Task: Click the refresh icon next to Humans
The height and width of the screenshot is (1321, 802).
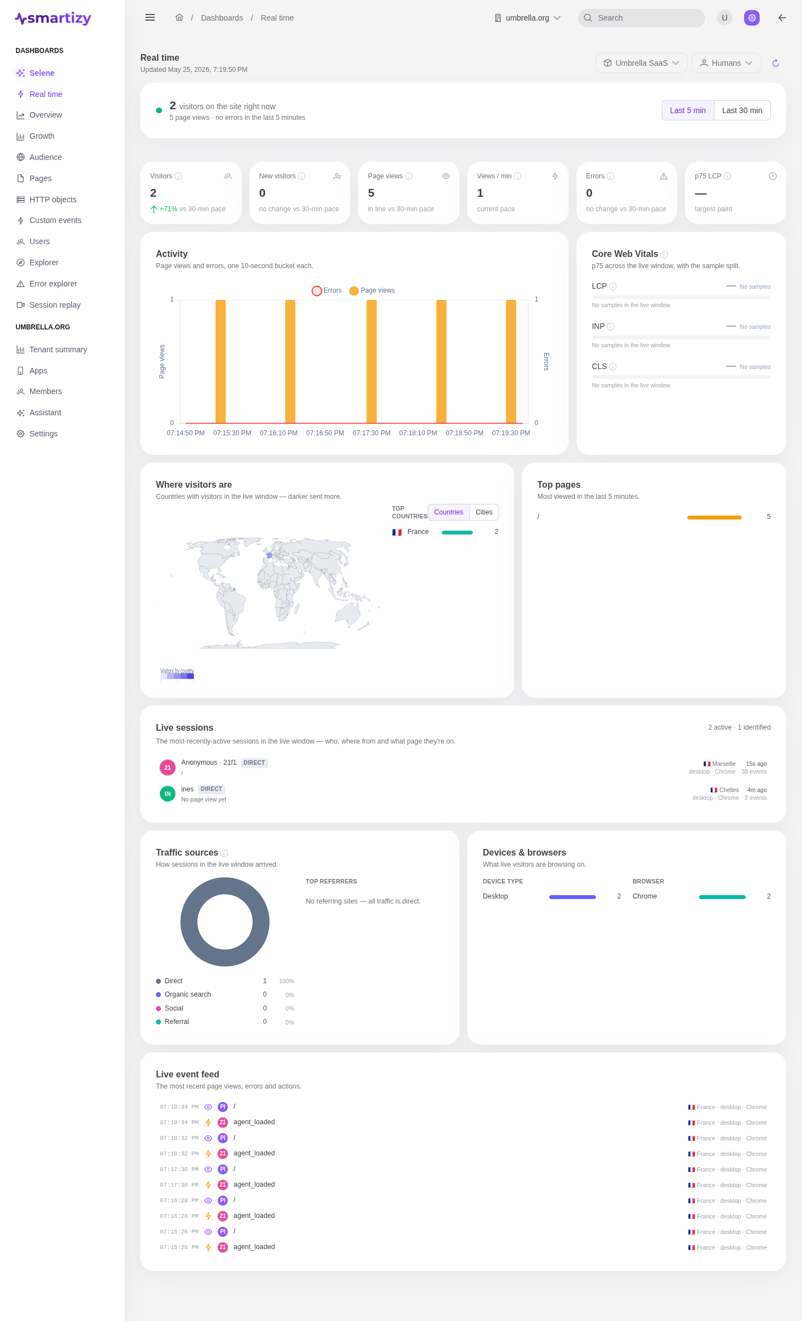Action: (775, 63)
